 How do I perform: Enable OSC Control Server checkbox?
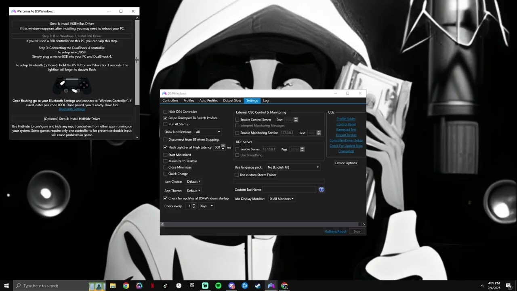point(237,120)
